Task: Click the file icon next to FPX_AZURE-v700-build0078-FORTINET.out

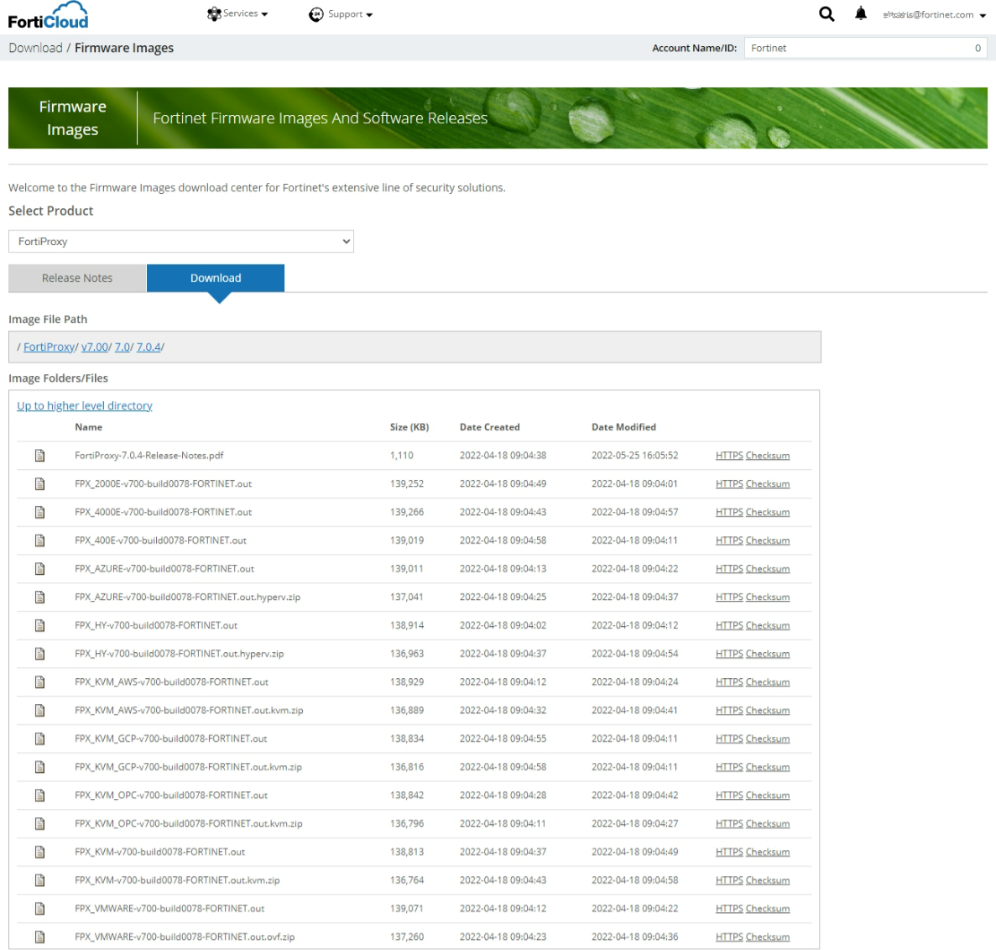Action: click(39, 568)
